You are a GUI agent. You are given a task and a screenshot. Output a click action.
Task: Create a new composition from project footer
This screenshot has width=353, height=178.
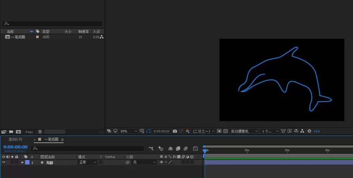pos(18,132)
